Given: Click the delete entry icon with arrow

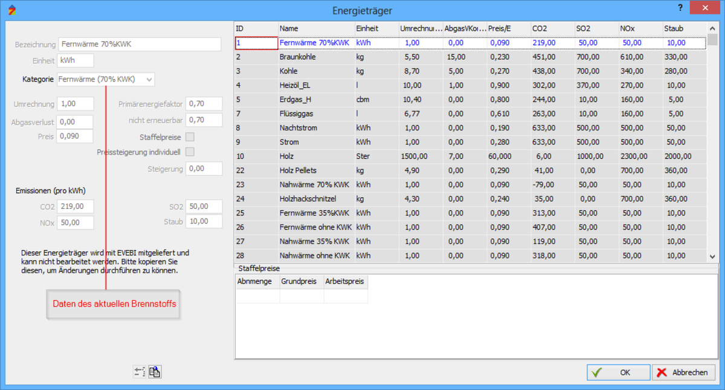Looking at the screenshot, I should [140, 372].
